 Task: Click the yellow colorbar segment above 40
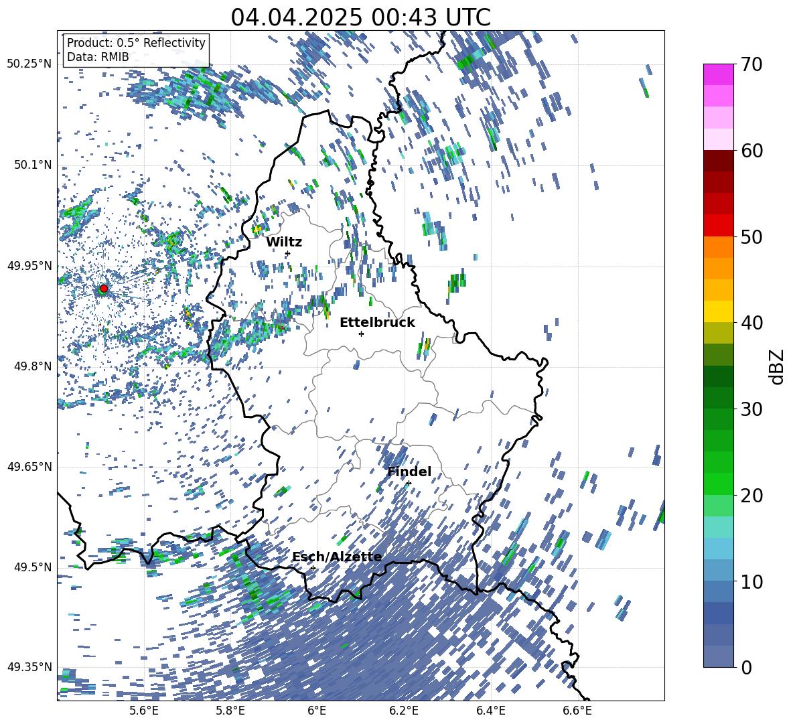[x=718, y=312]
